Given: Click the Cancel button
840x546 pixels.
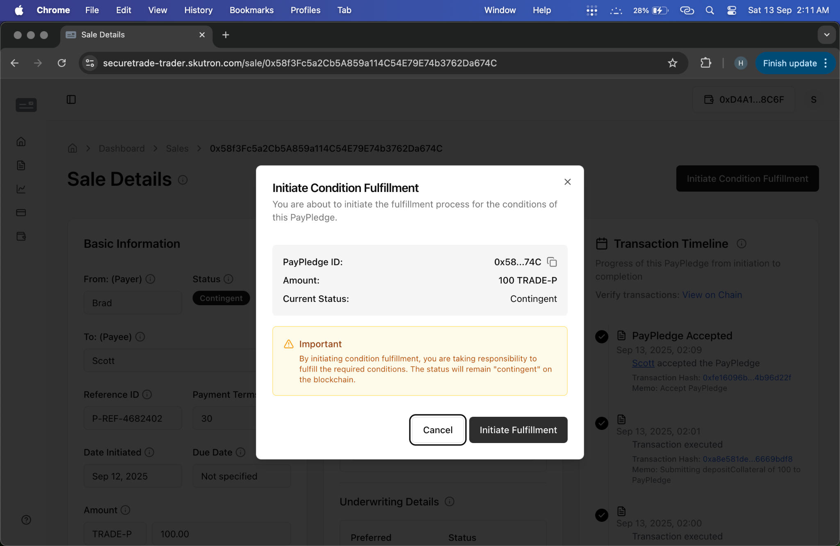Looking at the screenshot, I should pyautogui.click(x=438, y=430).
